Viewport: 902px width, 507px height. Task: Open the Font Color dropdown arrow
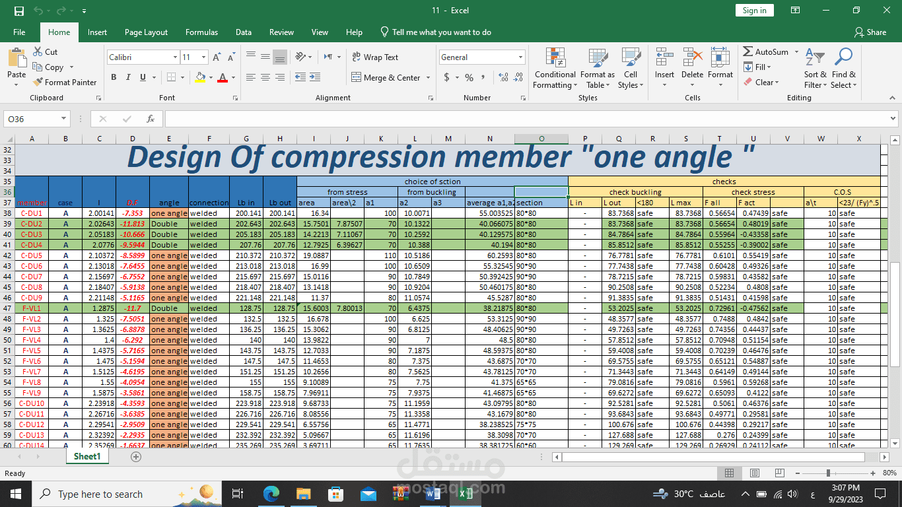(x=234, y=77)
